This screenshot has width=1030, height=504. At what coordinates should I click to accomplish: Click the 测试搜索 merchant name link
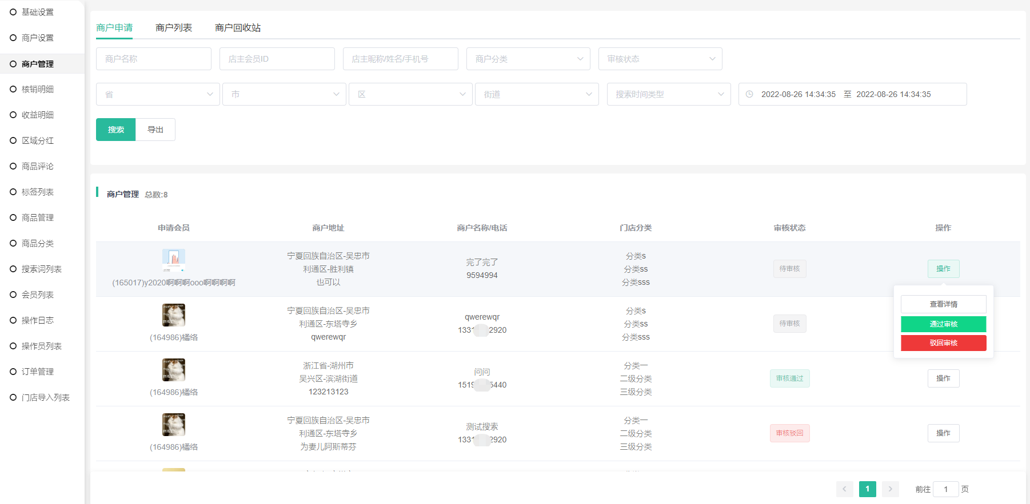482,426
